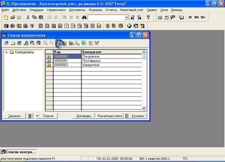Open the checkerboard turnover report icon

click(54, 26)
